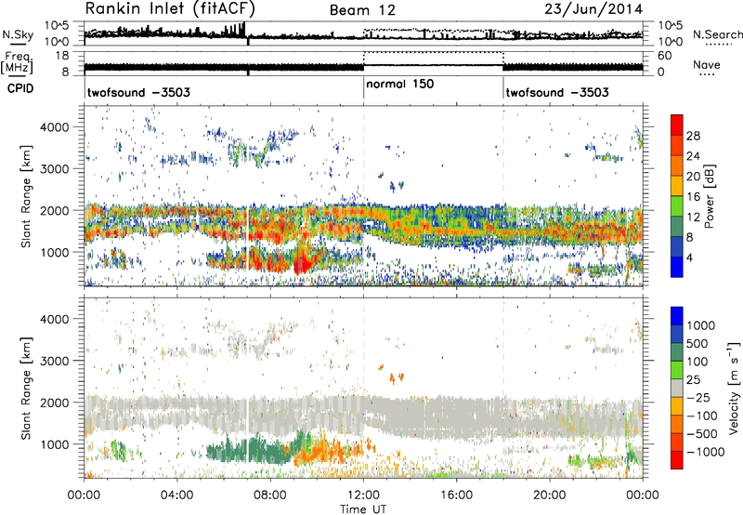Click the '16:00' time tick label
The image size is (743, 515).
(x=456, y=495)
